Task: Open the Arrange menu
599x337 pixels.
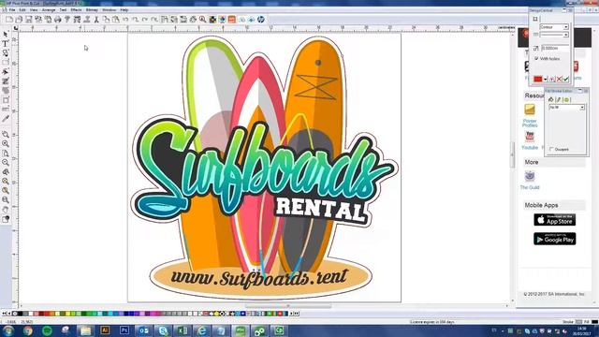Action: (x=49, y=9)
